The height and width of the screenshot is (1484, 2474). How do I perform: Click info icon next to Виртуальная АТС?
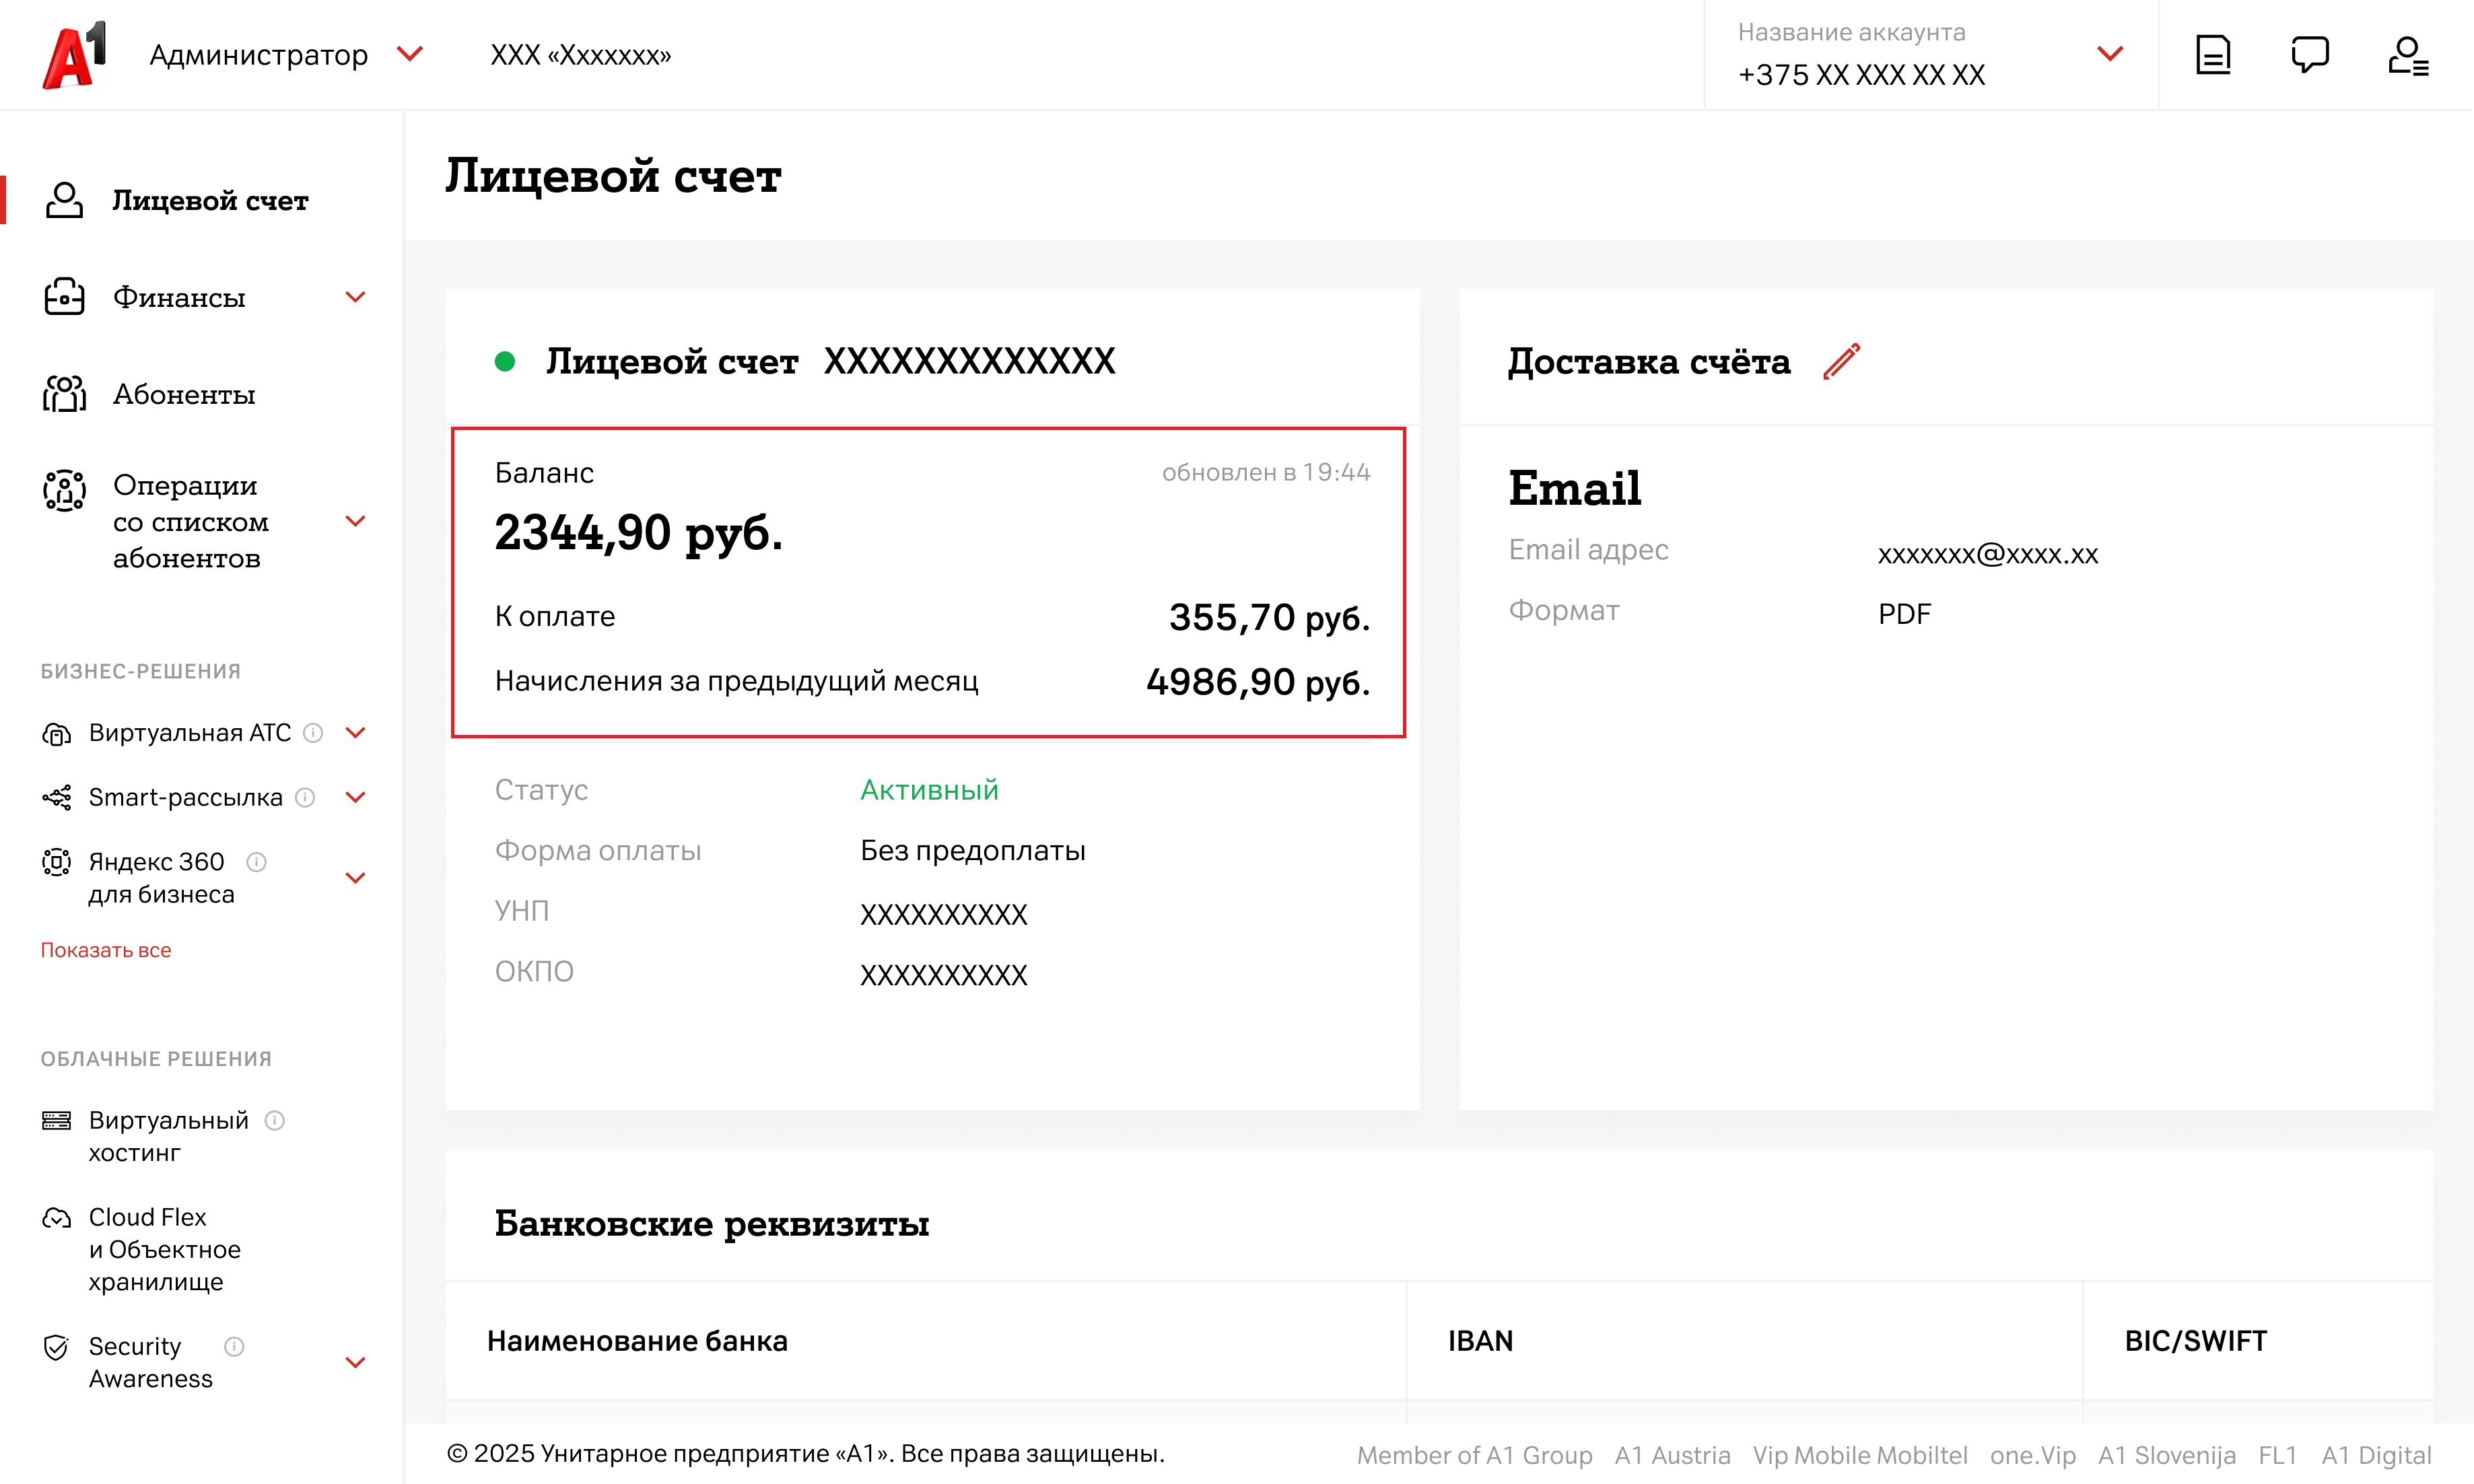(313, 733)
